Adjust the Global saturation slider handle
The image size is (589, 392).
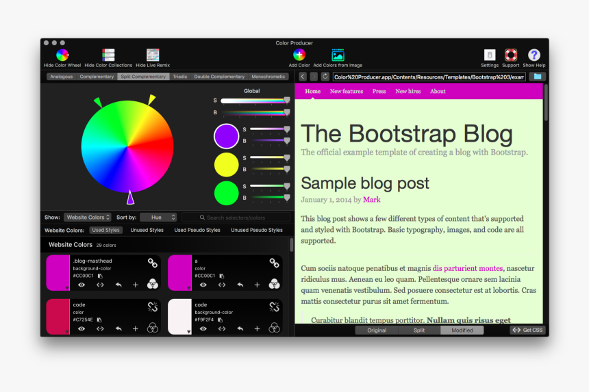[287, 100]
